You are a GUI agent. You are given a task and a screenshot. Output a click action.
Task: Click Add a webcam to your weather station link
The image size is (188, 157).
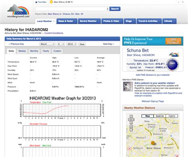(x=155, y=83)
